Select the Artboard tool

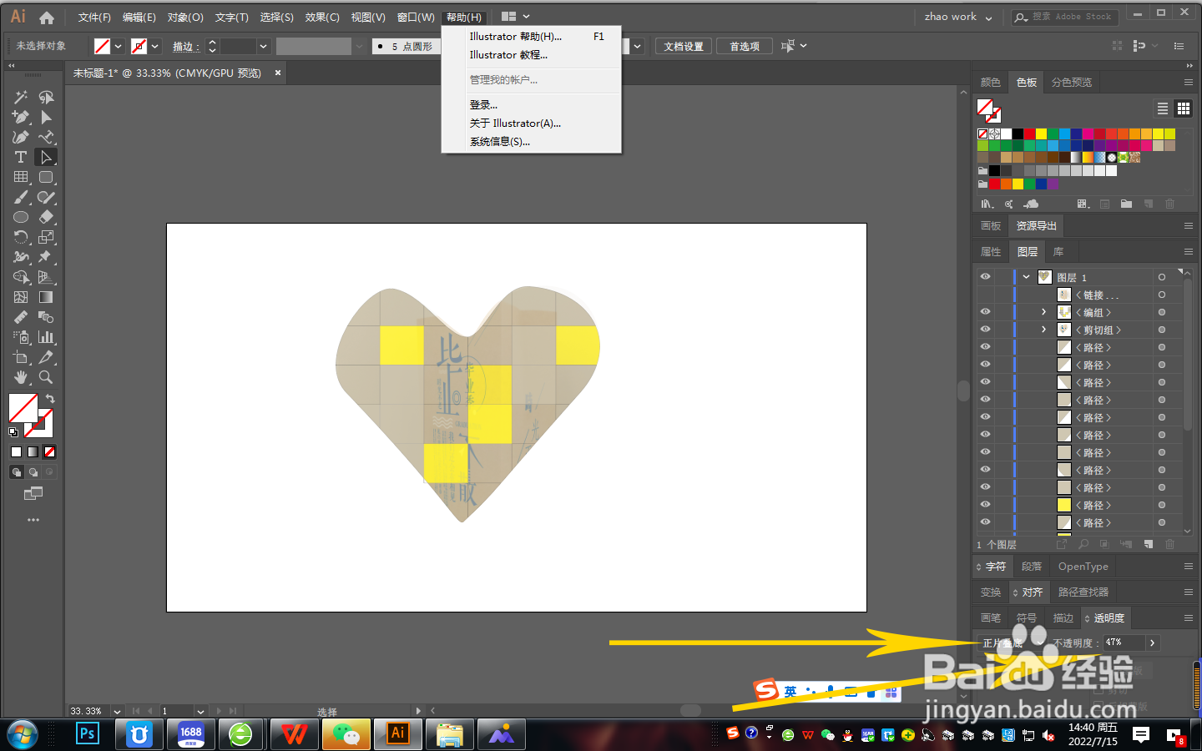21,357
